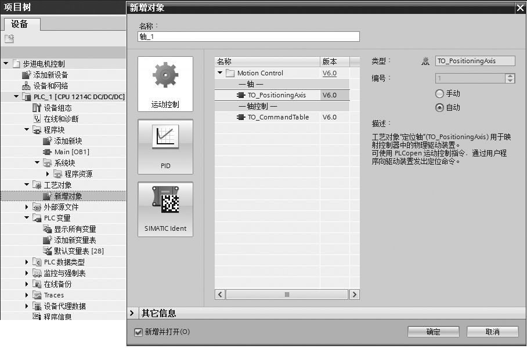527x349 pixels.
Task: Click the TO_PositioningAxis object icon in list
Action: (241, 95)
